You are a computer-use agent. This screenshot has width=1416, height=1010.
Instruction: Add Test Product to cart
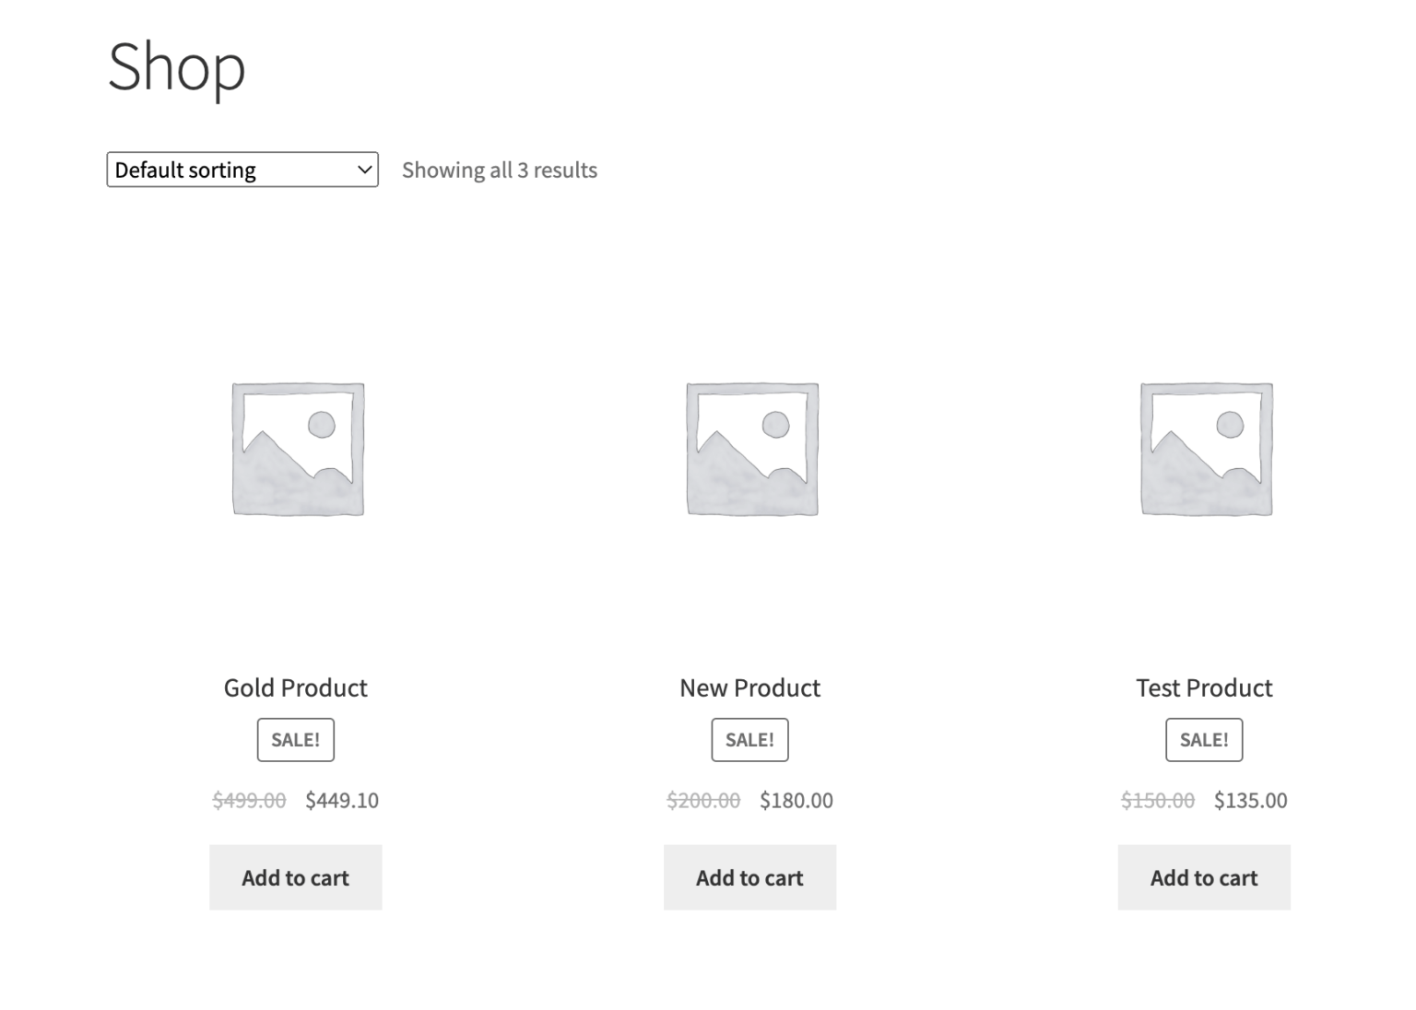(1204, 877)
